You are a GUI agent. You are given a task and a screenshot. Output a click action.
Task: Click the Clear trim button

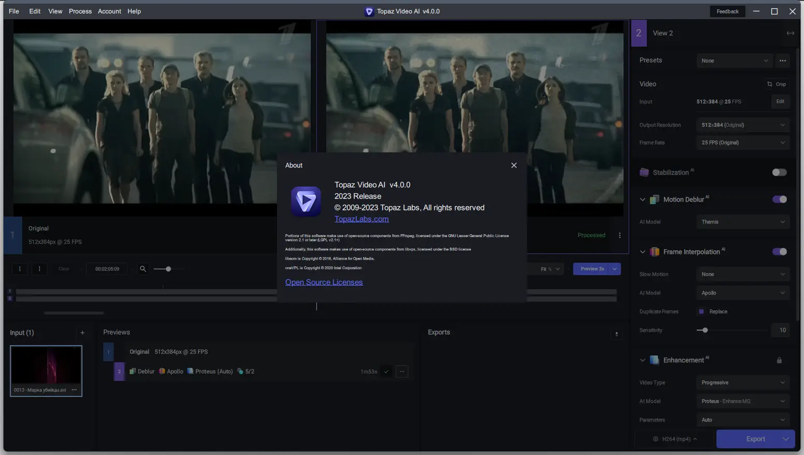[x=64, y=269]
